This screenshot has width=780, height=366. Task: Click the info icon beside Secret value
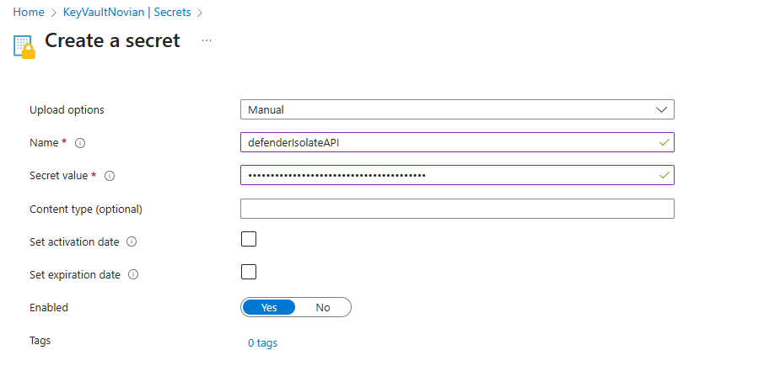point(110,176)
